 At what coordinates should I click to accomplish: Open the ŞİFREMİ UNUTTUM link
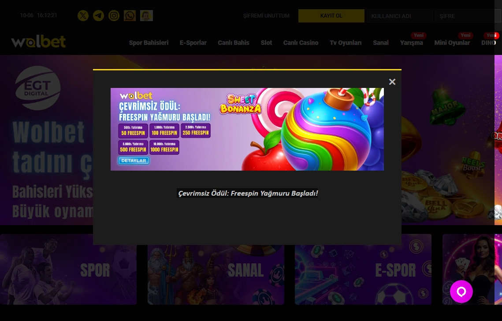pyautogui.click(x=266, y=16)
